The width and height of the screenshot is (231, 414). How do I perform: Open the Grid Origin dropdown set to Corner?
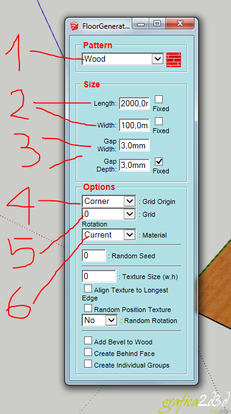tap(108, 201)
